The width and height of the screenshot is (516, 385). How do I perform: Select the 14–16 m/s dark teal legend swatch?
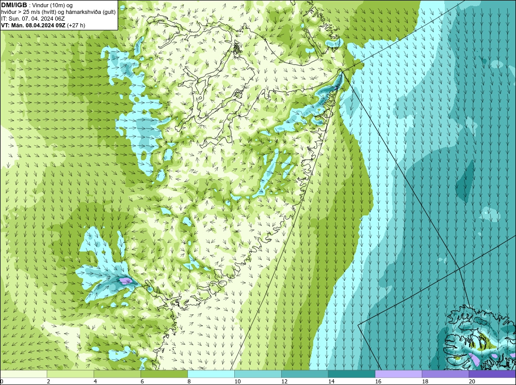[351, 374]
